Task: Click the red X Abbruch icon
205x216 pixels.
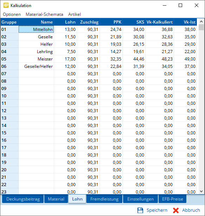Action: (176, 210)
